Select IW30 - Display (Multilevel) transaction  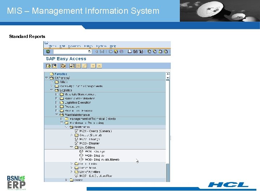[x=102, y=160]
